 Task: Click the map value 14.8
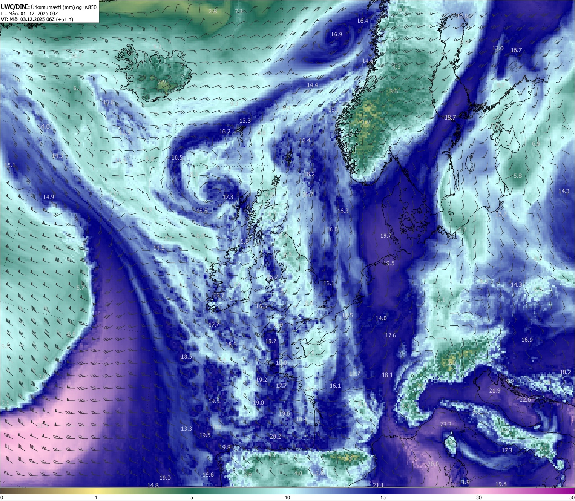[153, 485]
